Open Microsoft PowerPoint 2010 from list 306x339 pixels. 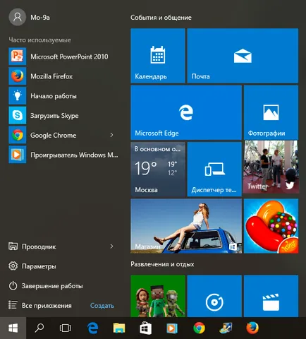(63, 56)
